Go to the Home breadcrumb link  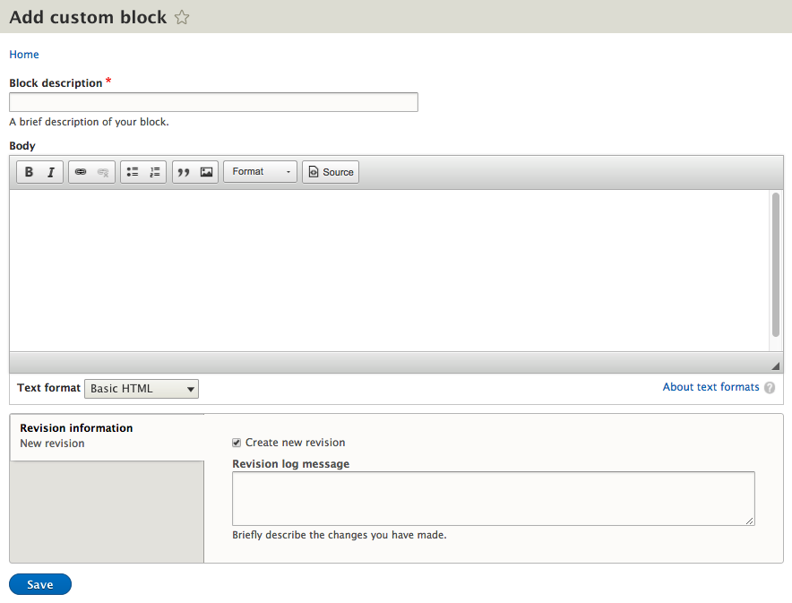(x=24, y=55)
